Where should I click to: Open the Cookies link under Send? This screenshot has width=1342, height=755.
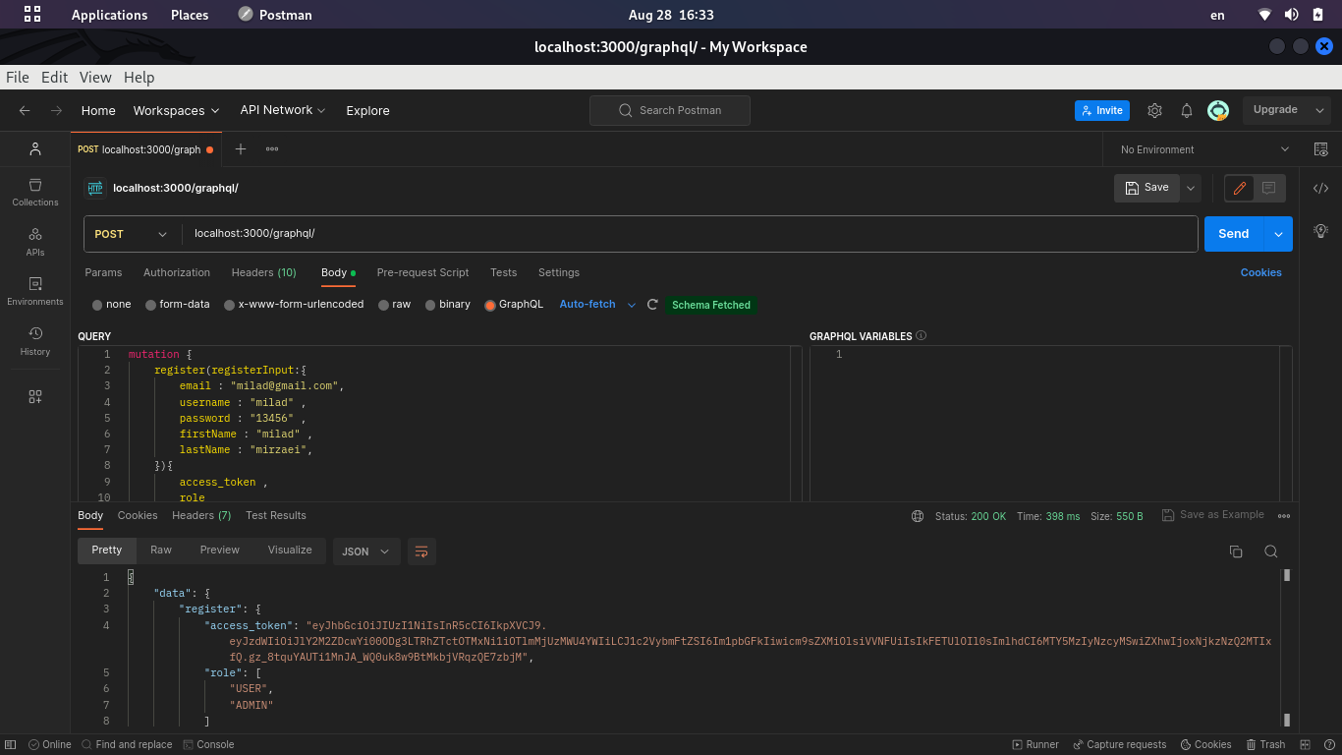coord(1260,272)
